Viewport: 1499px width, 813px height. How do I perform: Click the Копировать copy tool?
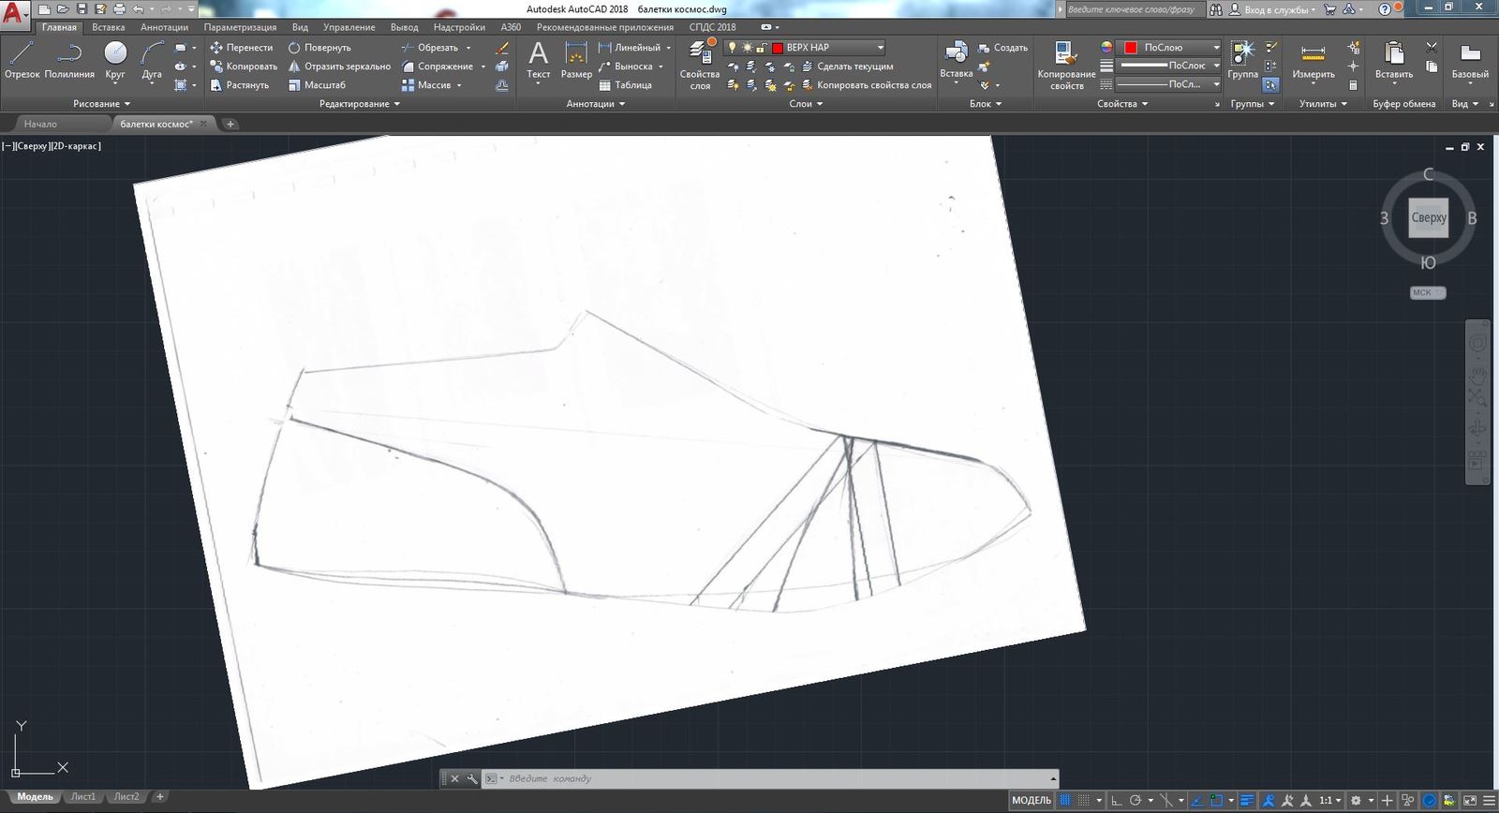(244, 67)
